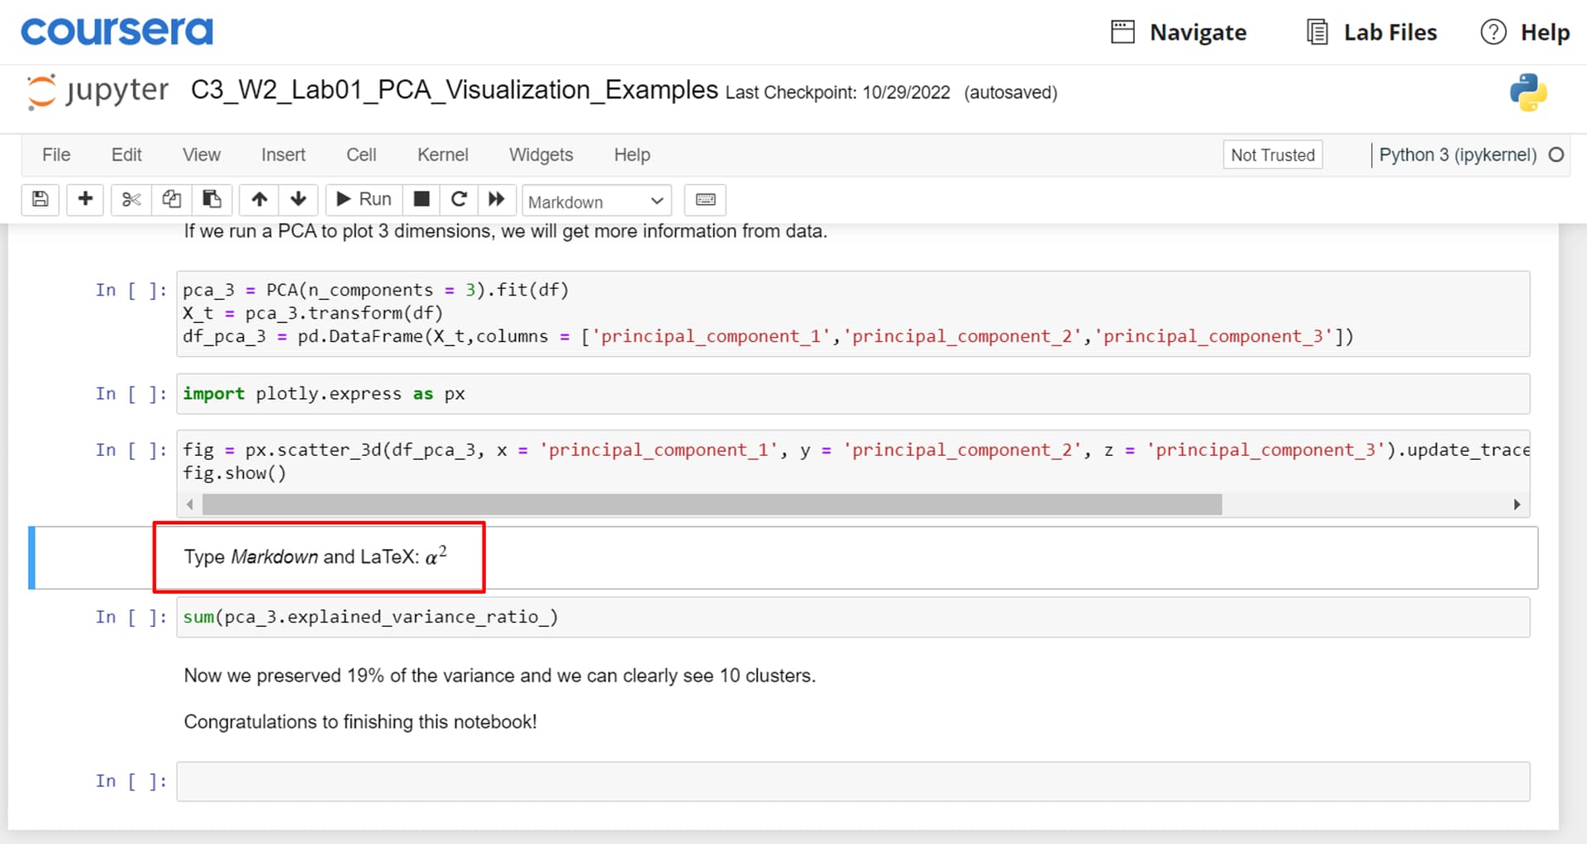The image size is (1587, 844).
Task: Save the notebook using the save icon
Action: (40, 200)
